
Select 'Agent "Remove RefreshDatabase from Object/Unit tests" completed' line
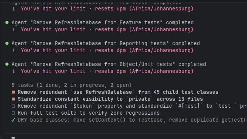[x=109, y=64]
